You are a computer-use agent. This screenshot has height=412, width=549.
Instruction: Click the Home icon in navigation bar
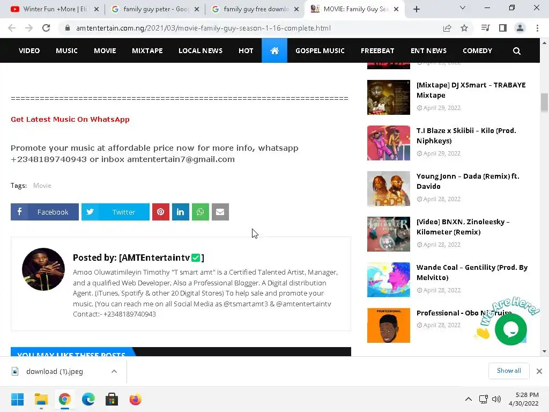pyautogui.click(x=274, y=51)
